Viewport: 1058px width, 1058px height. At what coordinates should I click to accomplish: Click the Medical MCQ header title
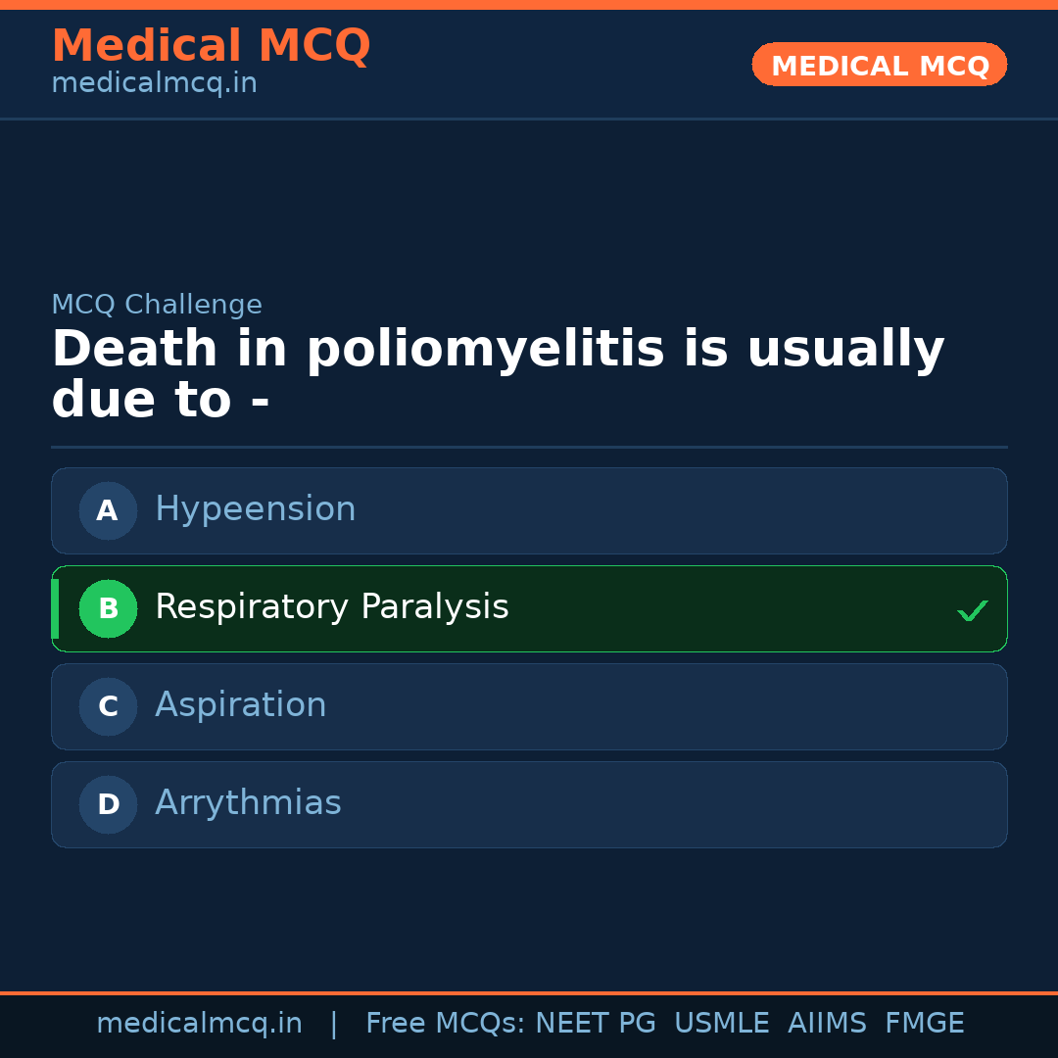(211, 46)
